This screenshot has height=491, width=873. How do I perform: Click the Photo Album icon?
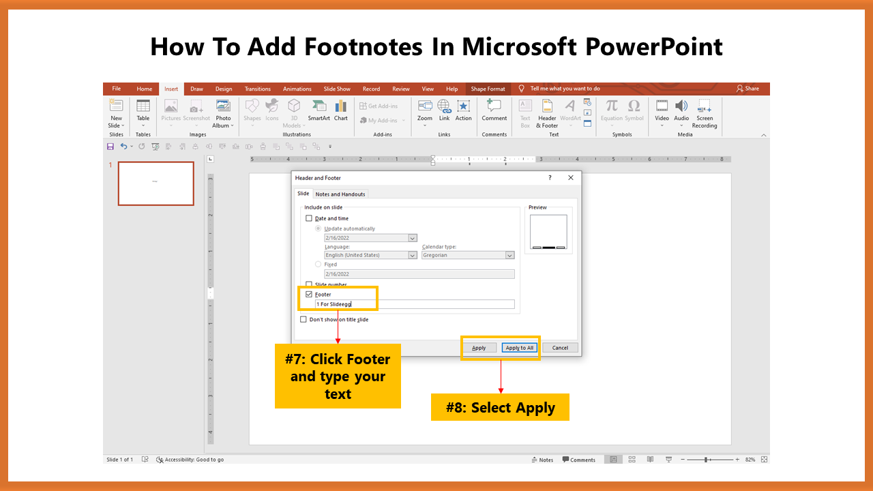(x=223, y=106)
